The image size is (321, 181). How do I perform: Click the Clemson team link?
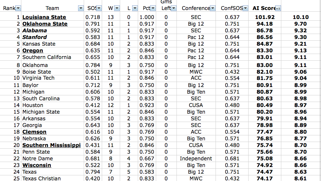pos(34,132)
